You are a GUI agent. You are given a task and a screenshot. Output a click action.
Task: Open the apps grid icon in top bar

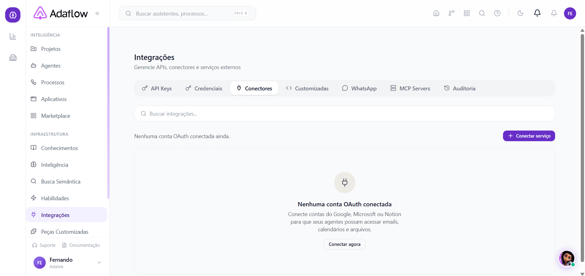tap(467, 13)
